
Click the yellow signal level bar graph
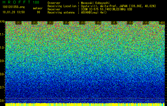[x=85, y=104]
